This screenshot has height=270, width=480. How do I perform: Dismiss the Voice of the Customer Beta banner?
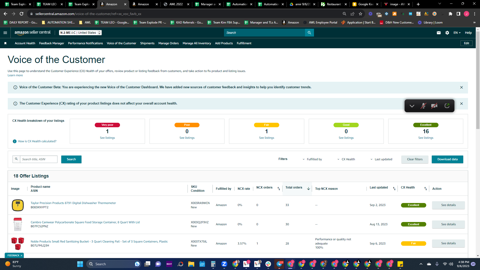tap(461, 87)
